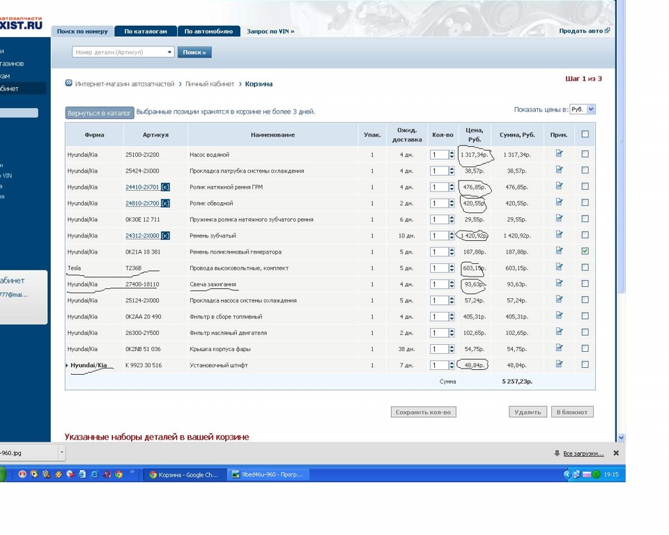Switch to Поиск по номеру tab
The width and height of the screenshot is (669, 535).
82,31
